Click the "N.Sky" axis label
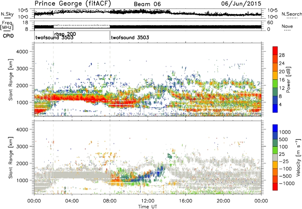302x209 pixels. point(7,14)
